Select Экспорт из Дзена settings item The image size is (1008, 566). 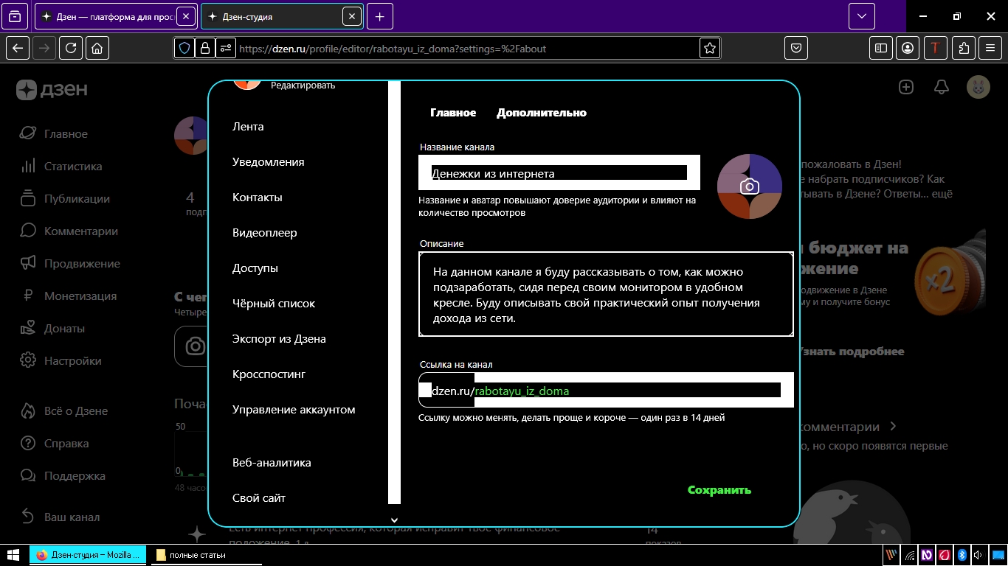click(x=279, y=338)
